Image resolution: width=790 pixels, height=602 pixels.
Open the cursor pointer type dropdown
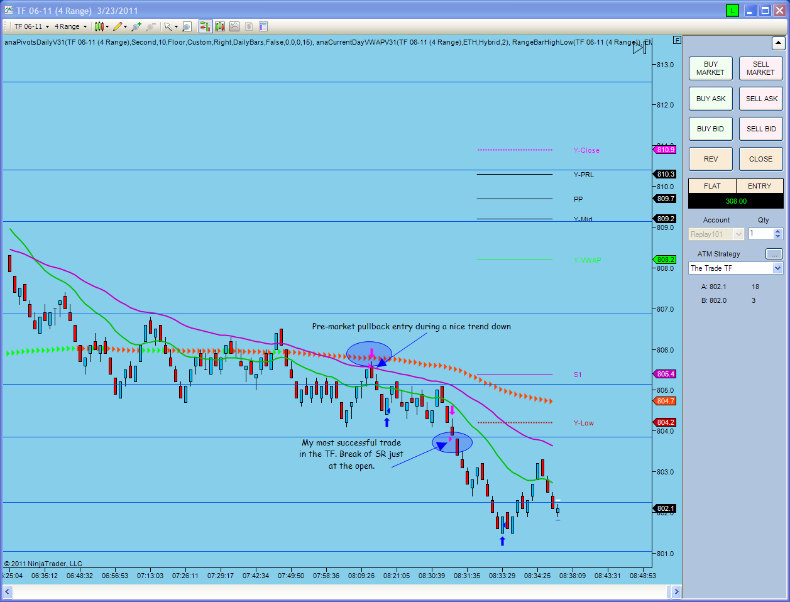tap(171, 26)
